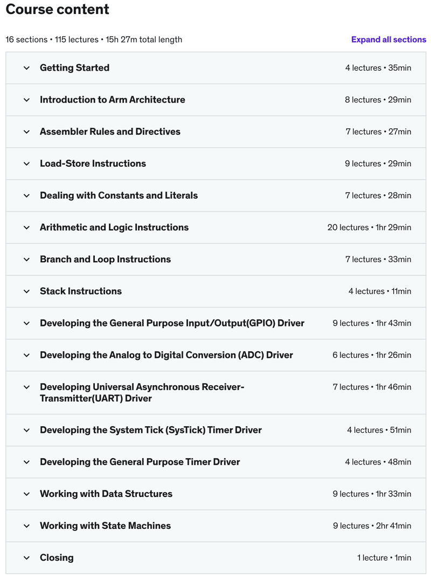
Task: Expand chevron for Dealing with Constants and Literals
Action: tap(26, 195)
